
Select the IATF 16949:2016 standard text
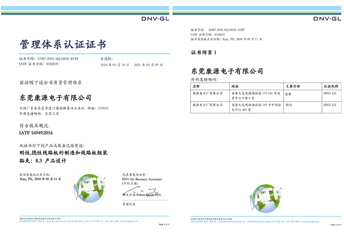click(36, 133)
